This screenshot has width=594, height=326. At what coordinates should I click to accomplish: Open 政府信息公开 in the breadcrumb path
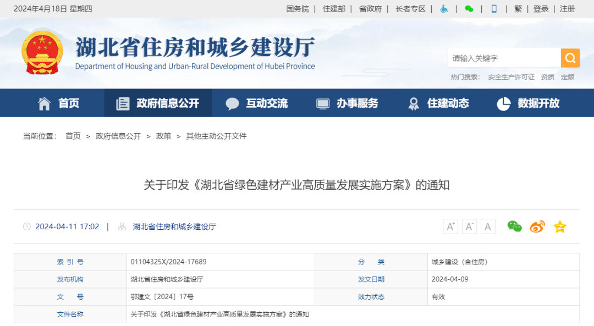point(118,136)
